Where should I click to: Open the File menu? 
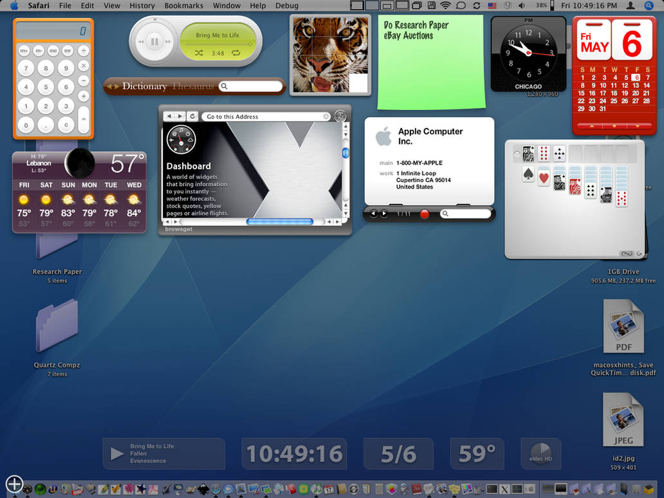click(65, 6)
